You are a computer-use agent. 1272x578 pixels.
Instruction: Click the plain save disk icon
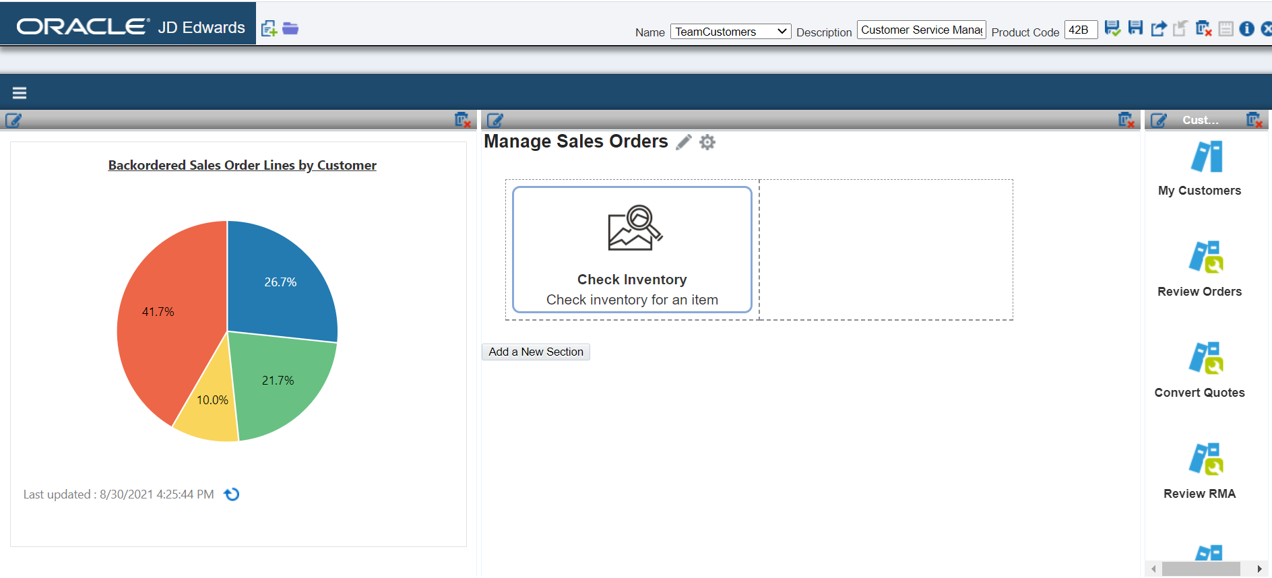tap(1135, 28)
